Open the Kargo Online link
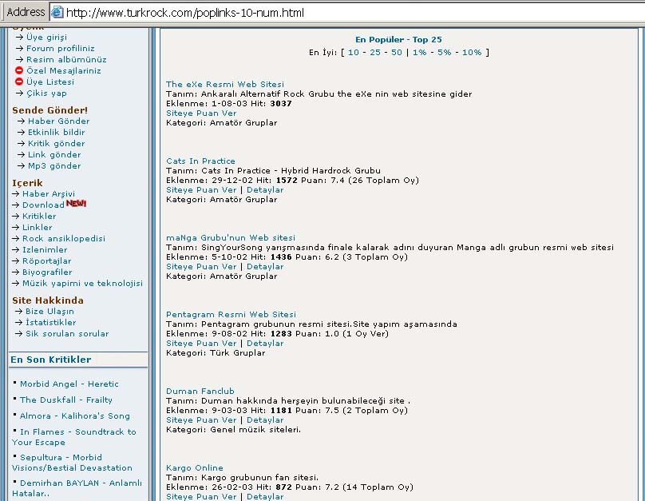This screenshot has height=501, width=645. pos(195,467)
